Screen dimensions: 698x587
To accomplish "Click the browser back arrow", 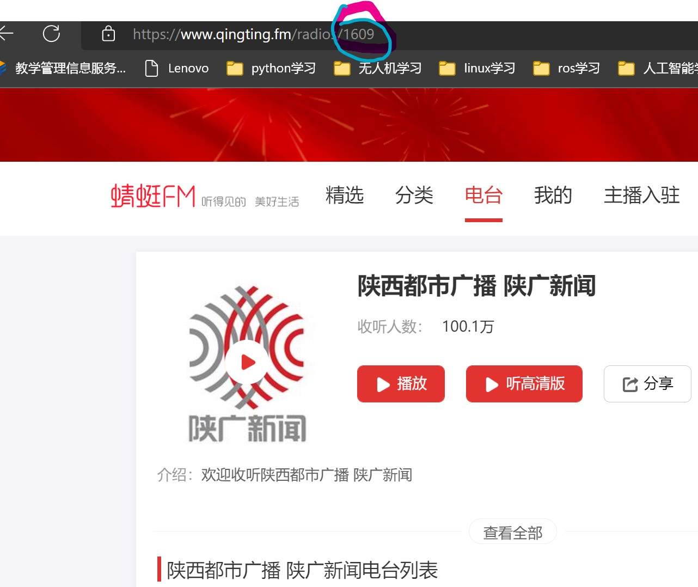I will [x=6, y=34].
